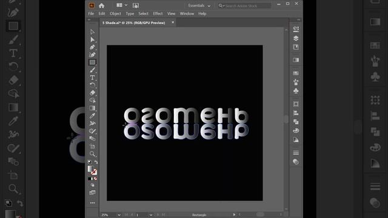Image resolution: width=388 pixels, height=218 pixels.
Task: Select the Eyedropper tool
Action: [92, 116]
